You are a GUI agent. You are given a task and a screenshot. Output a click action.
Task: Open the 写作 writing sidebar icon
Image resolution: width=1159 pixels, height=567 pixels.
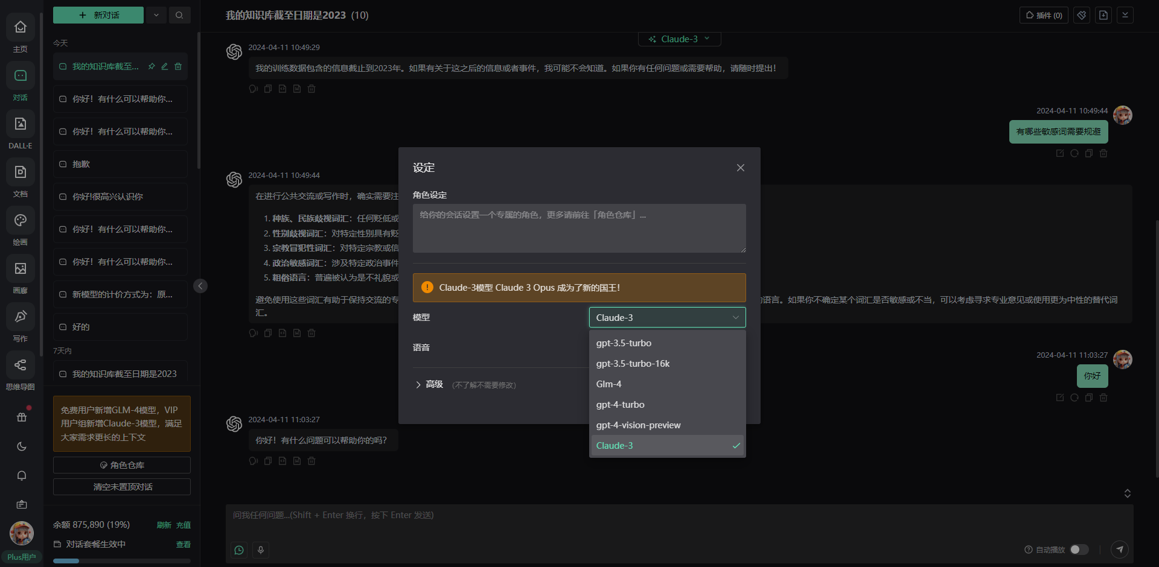pyautogui.click(x=21, y=317)
